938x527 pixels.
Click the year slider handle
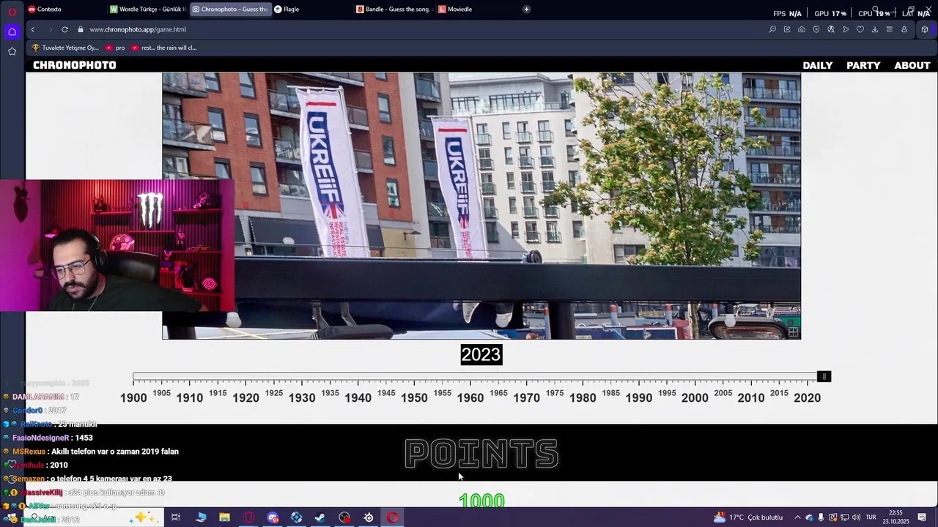coord(824,376)
